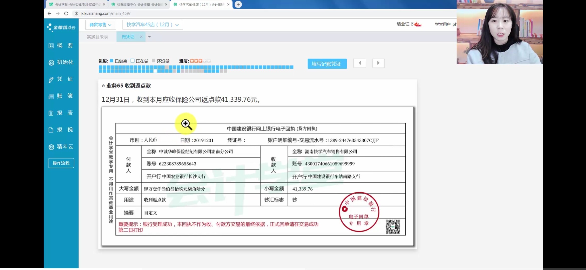
Task: Click the red 重要提示 notice text
Action: pyautogui.click(x=218, y=227)
